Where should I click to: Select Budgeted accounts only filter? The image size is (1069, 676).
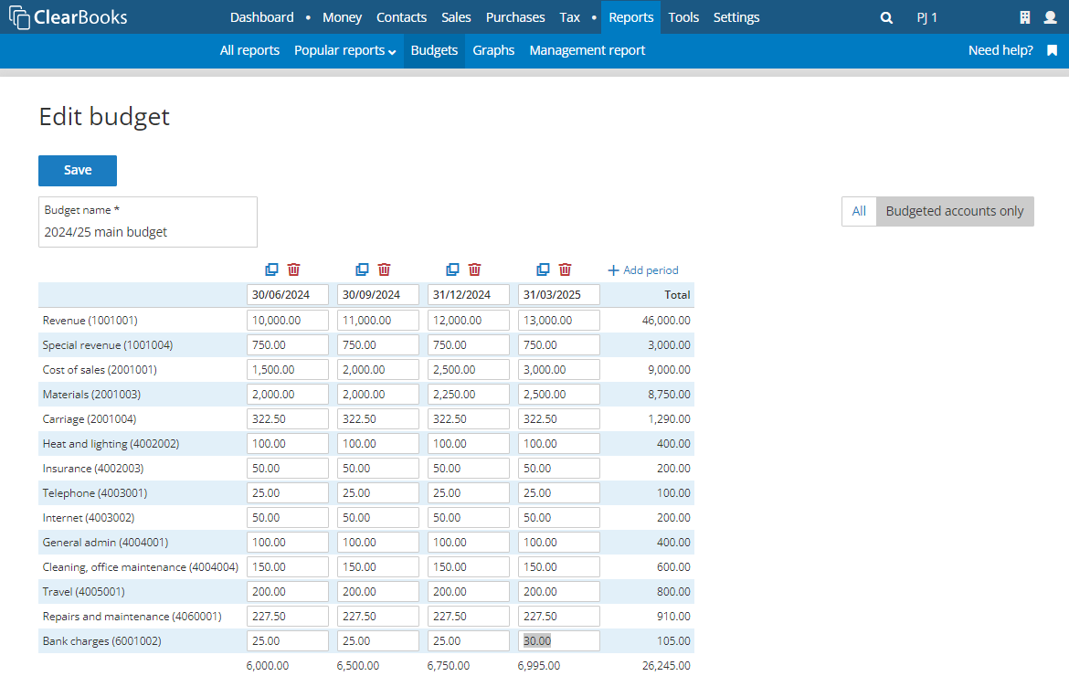[x=955, y=211]
